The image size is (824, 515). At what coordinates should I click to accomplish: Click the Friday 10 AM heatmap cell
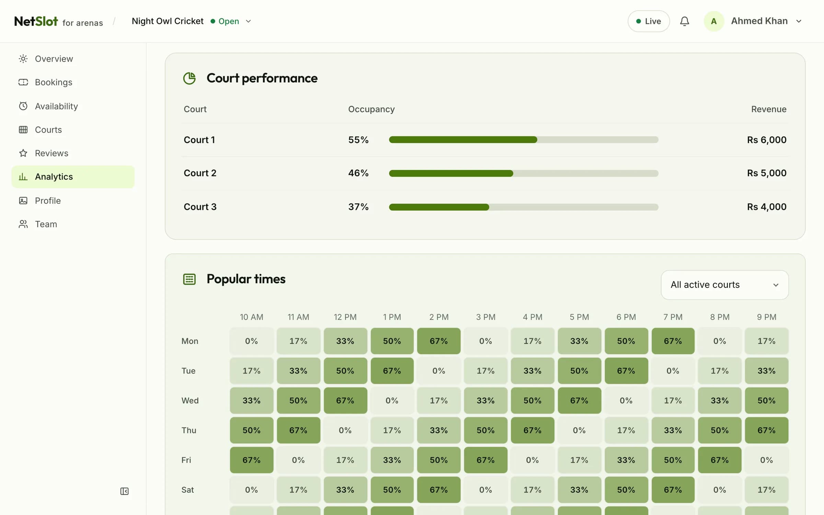252,460
